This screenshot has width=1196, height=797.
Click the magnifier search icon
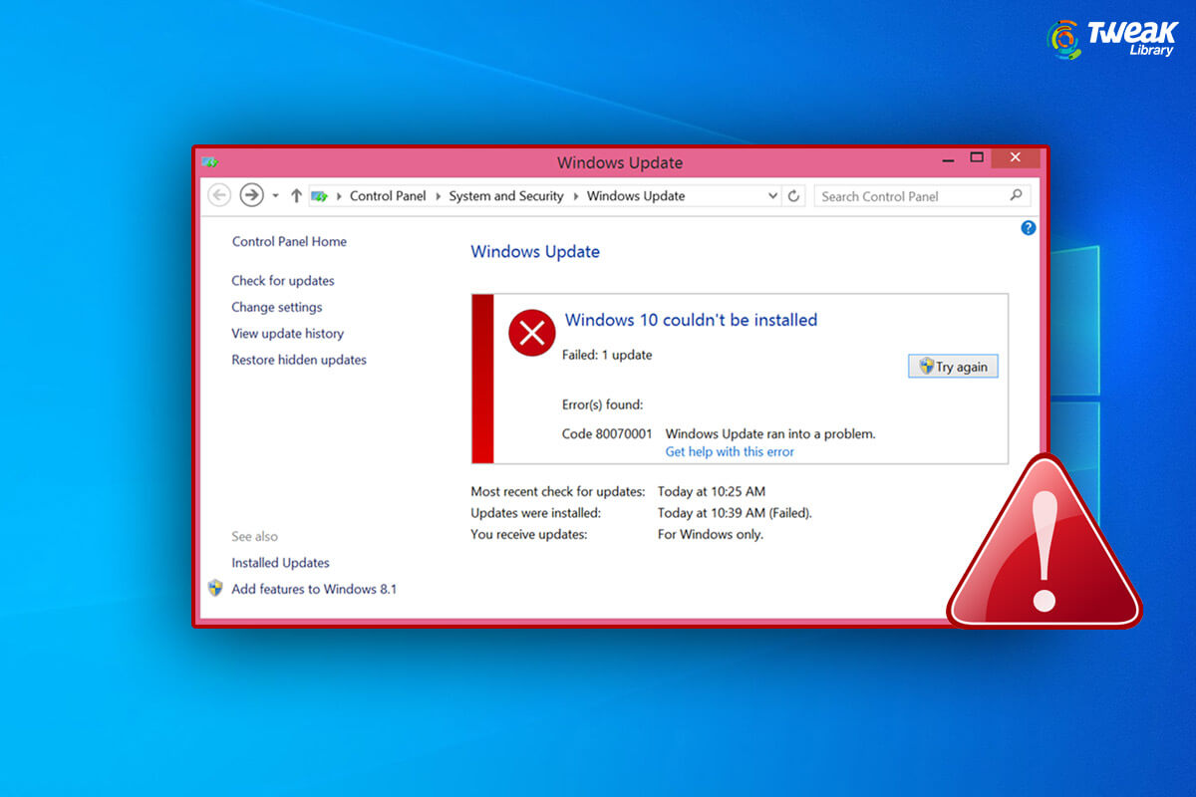pyautogui.click(x=1016, y=196)
